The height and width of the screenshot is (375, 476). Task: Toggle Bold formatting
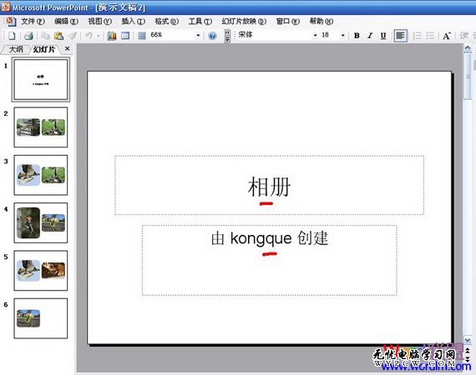point(357,36)
